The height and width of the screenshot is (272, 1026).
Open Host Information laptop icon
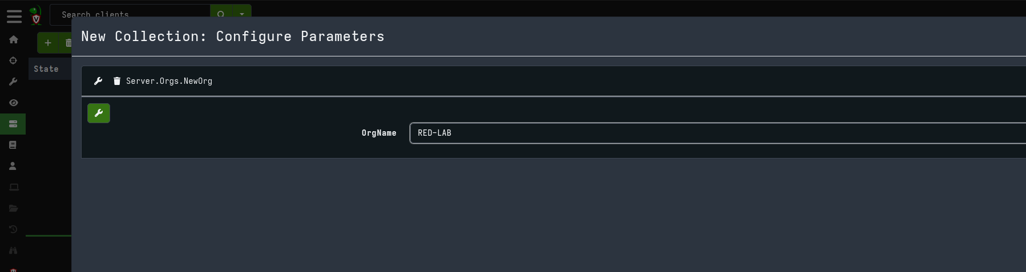tap(14, 187)
